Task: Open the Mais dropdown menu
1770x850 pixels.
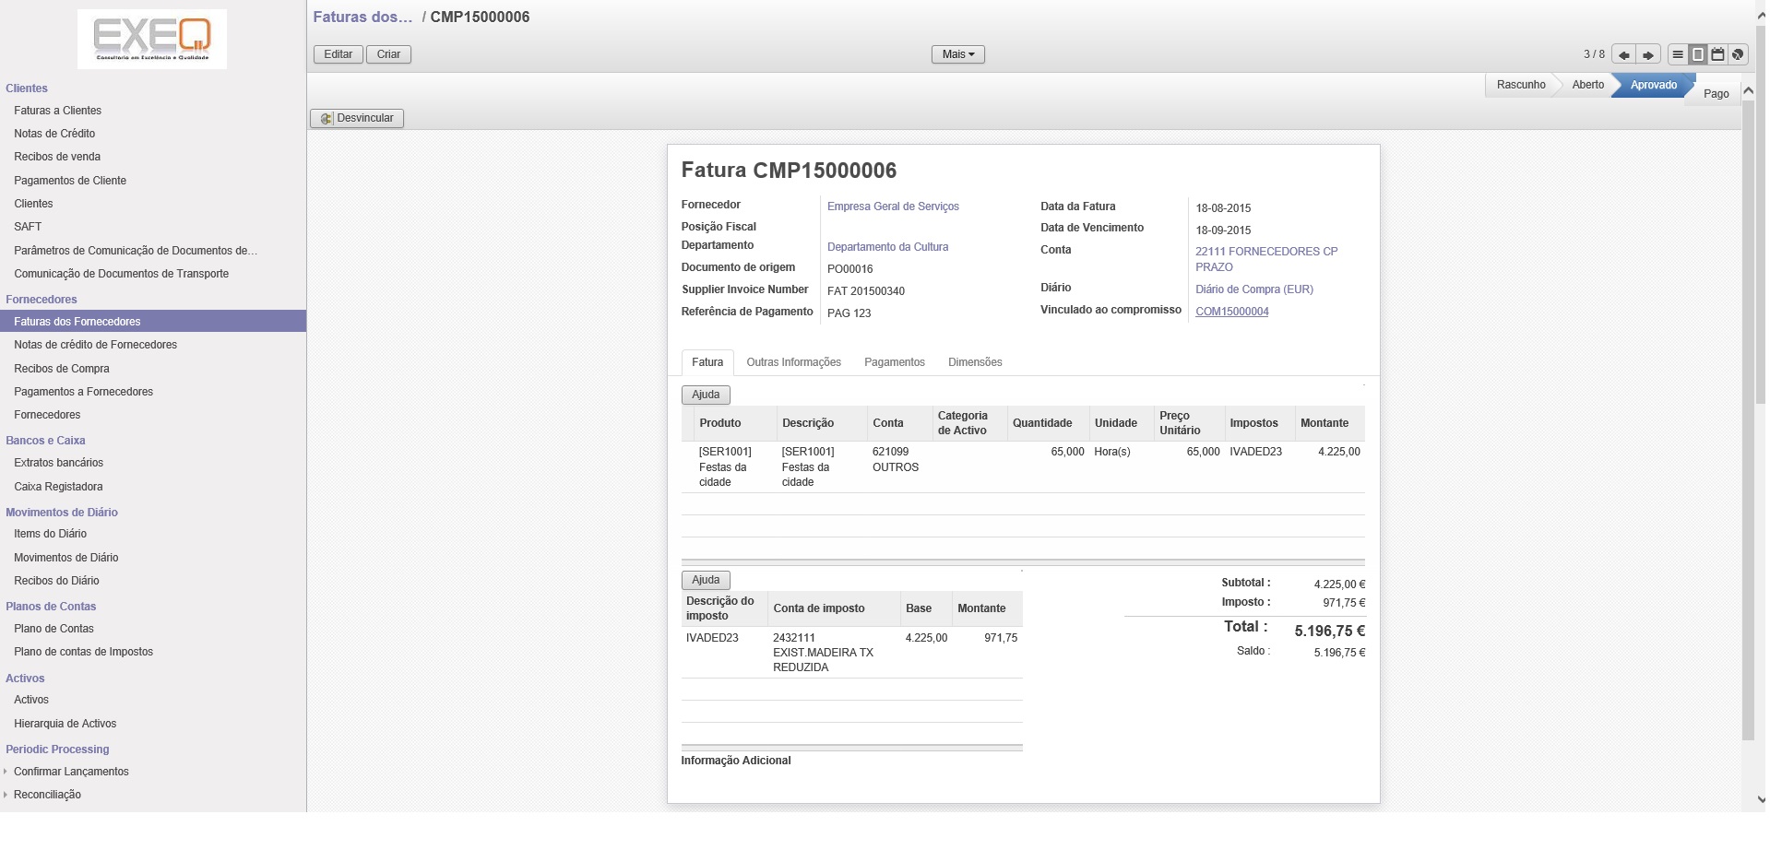Action: (958, 54)
